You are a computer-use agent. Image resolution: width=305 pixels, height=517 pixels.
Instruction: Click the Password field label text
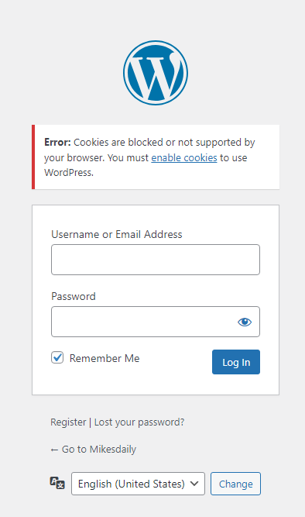coord(74,296)
